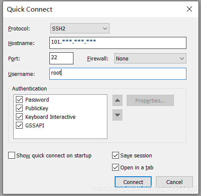
Task: Expand the Firewall None dropdown
Action: (150, 58)
